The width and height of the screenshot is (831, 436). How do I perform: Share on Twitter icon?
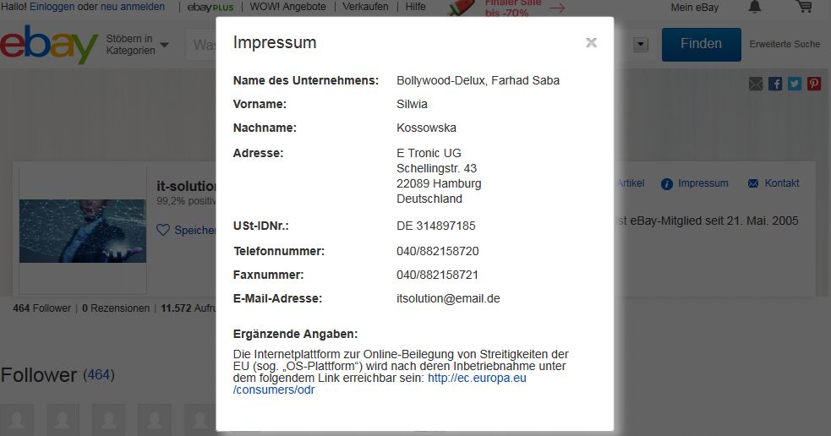tap(795, 84)
